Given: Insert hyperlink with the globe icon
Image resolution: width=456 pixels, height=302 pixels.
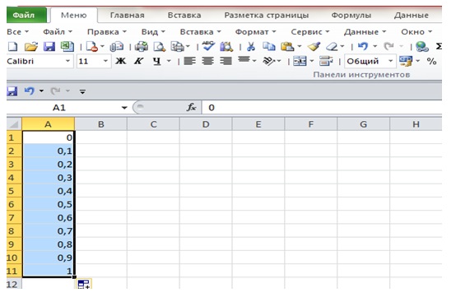Looking at the screenshot, I should click(x=422, y=47).
